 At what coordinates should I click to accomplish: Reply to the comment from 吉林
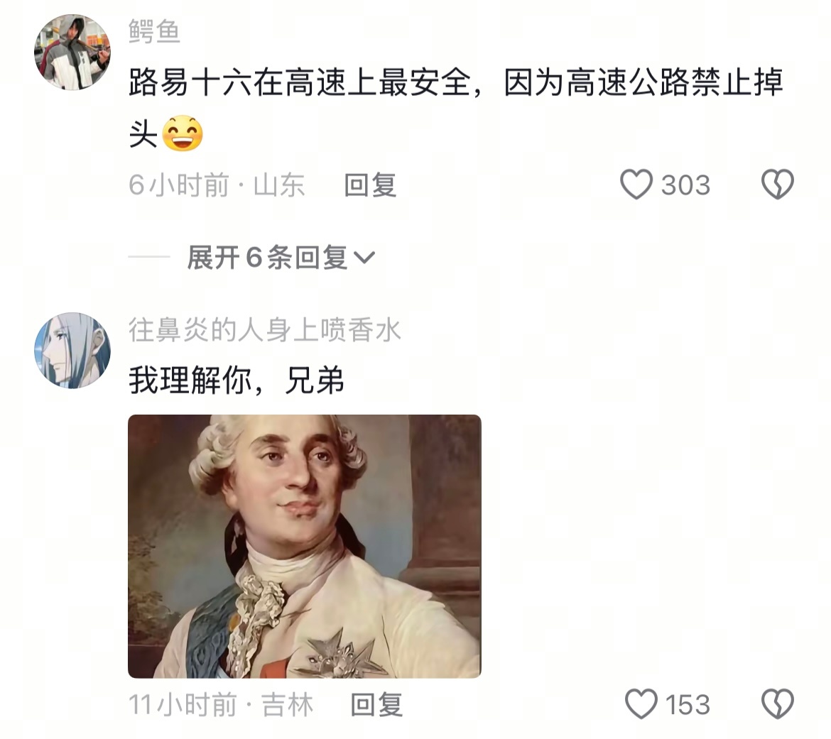pyautogui.click(x=376, y=704)
